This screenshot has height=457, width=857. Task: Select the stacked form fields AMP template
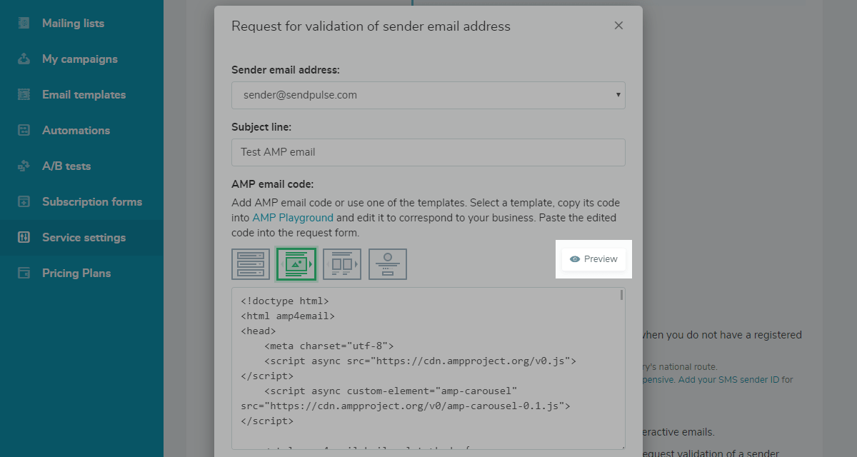pyautogui.click(x=251, y=264)
